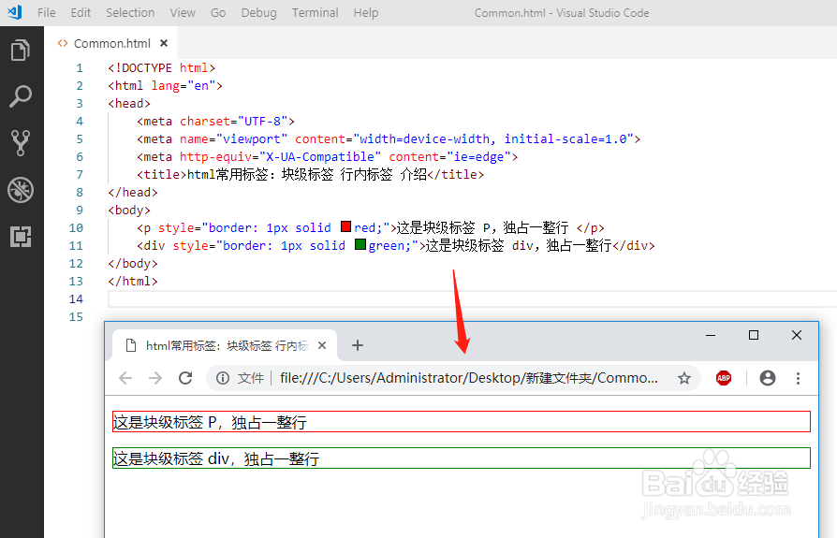Click the Visual Studio Code logo icon
Viewport: 837px width, 538px height.
[x=14, y=12]
